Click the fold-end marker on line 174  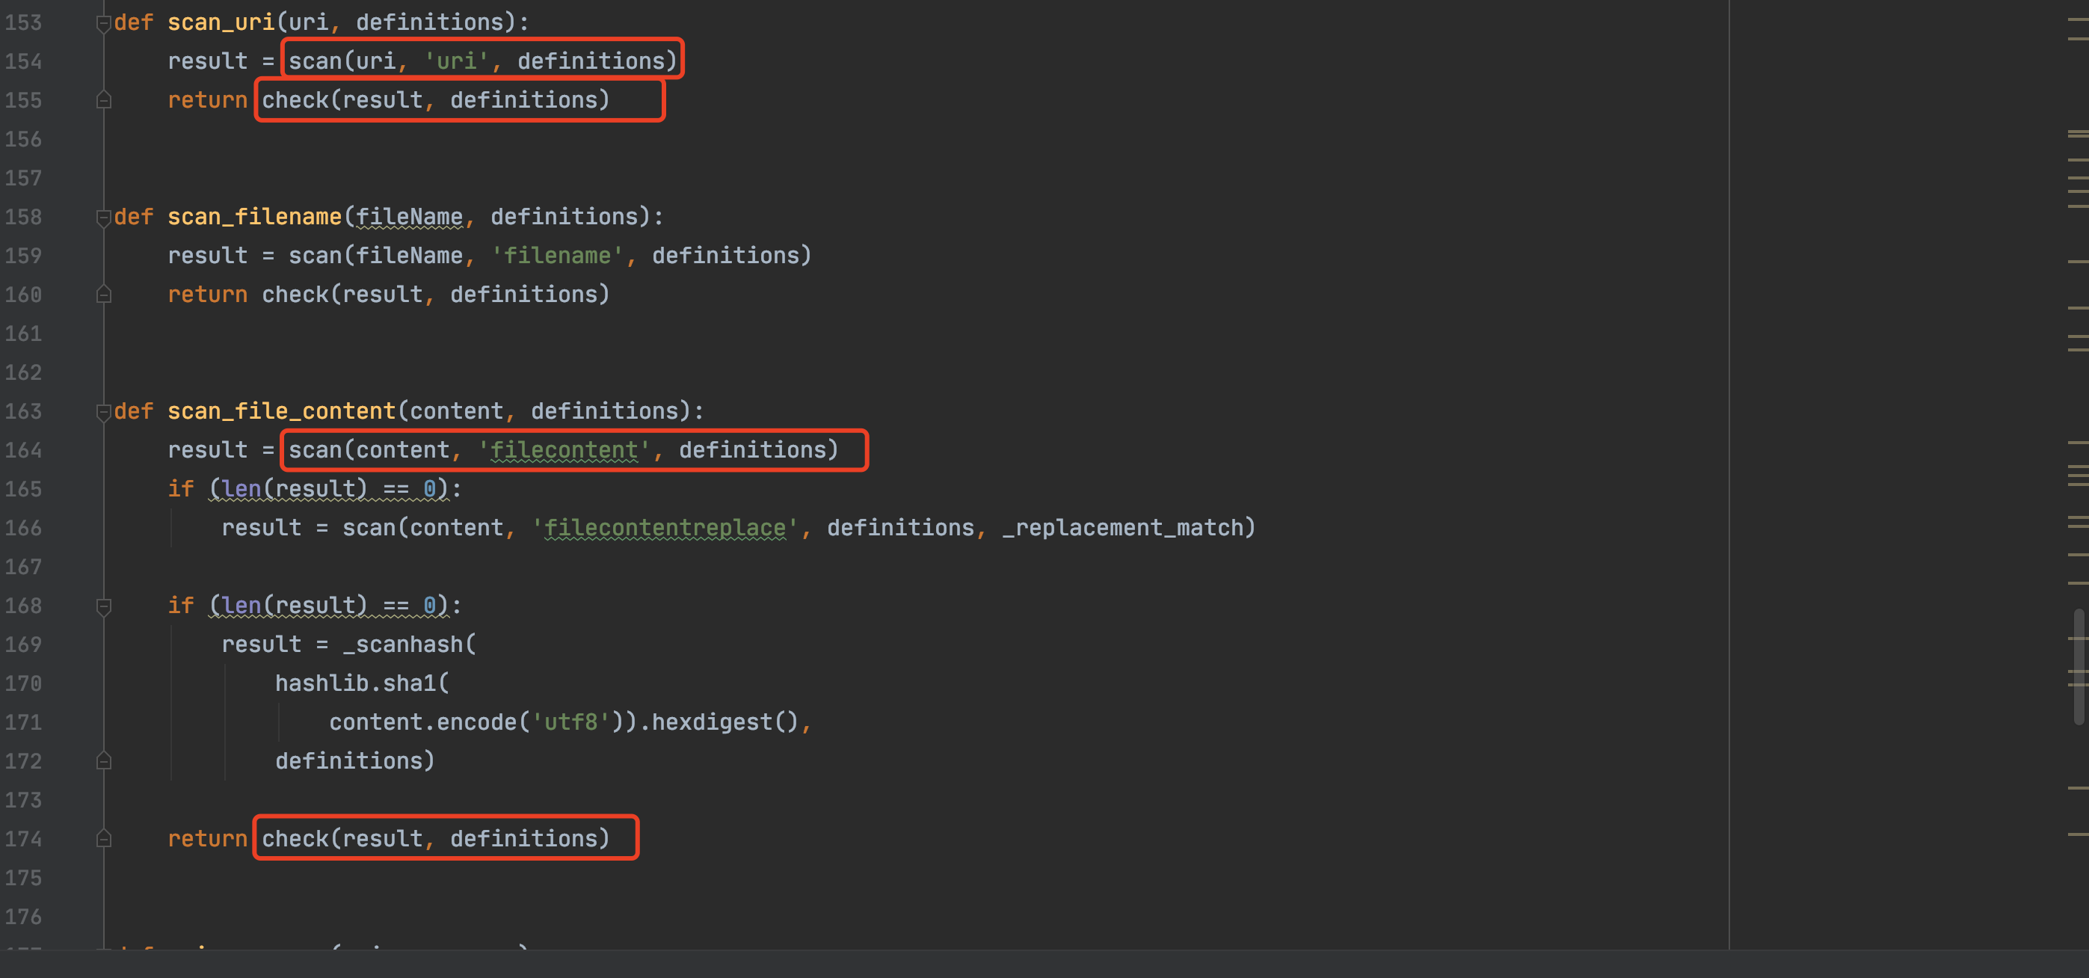(103, 840)
